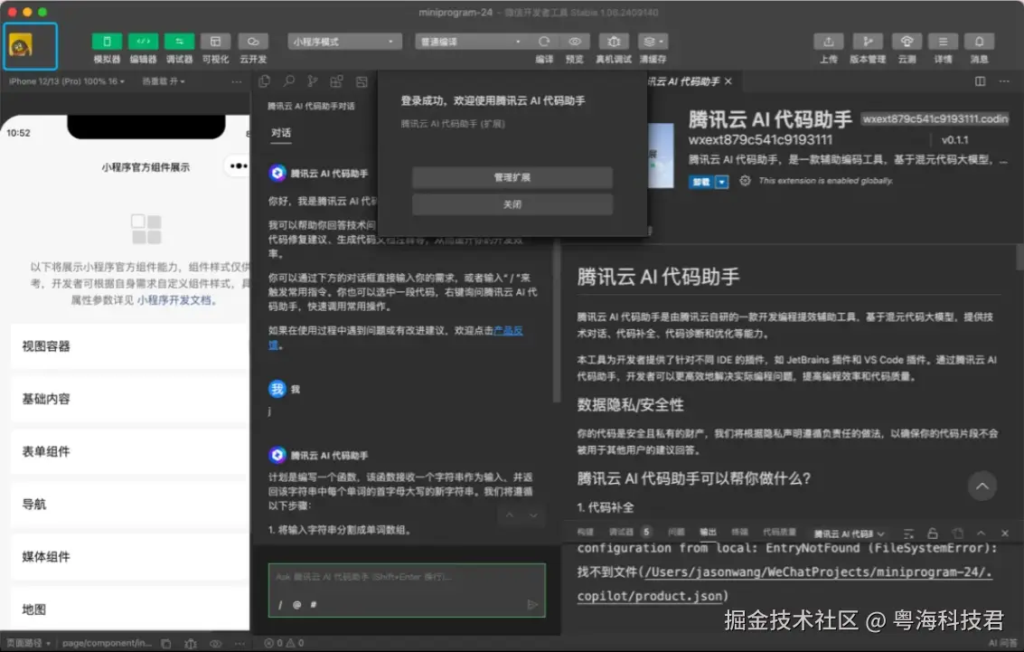Focus the Ask 腾讯云 AI 代码助手 input
The height and width of the screenshot is (652, 1024).
[406, 577]
